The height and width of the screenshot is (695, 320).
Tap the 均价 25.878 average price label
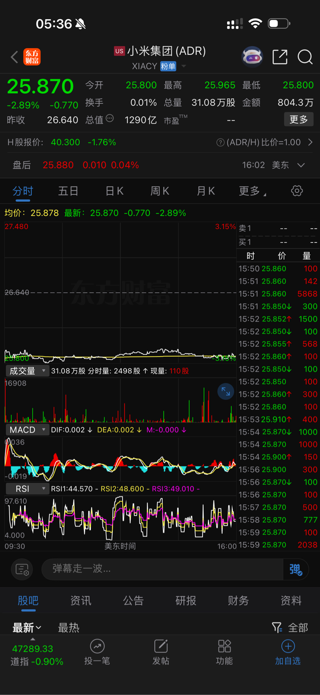(x=32, y=213)
